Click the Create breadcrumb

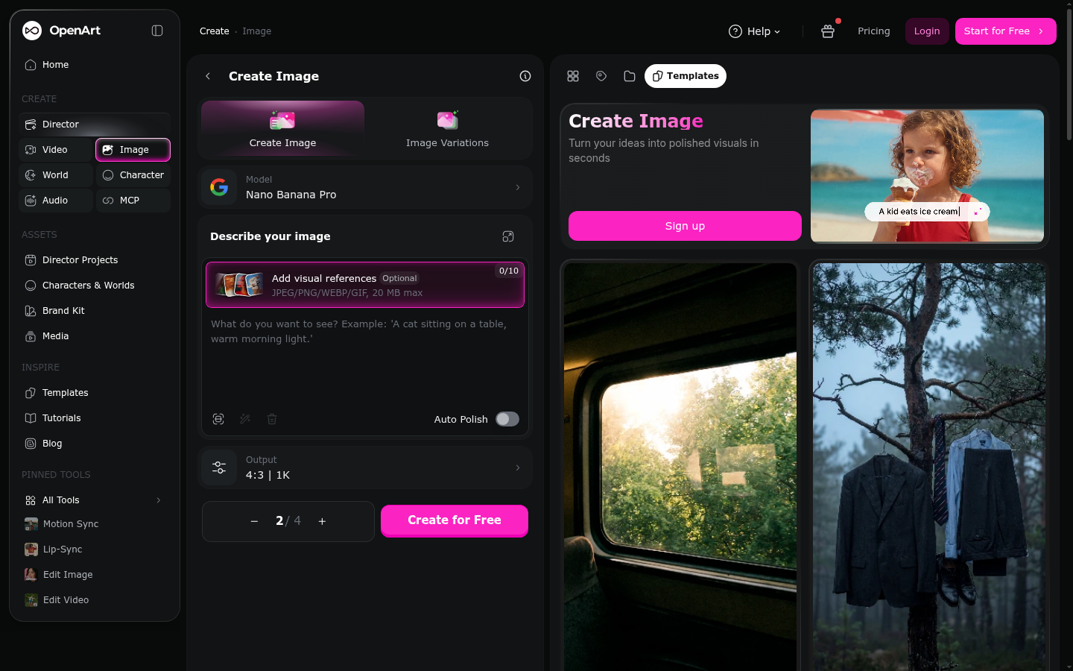click(x=214, y=31)
